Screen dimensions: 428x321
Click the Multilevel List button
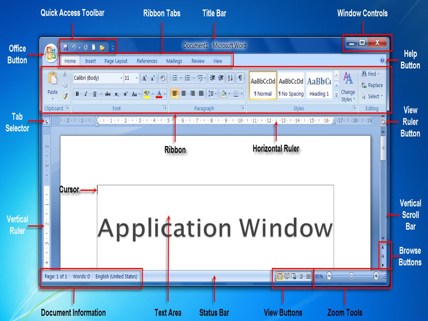click(200, 78)
